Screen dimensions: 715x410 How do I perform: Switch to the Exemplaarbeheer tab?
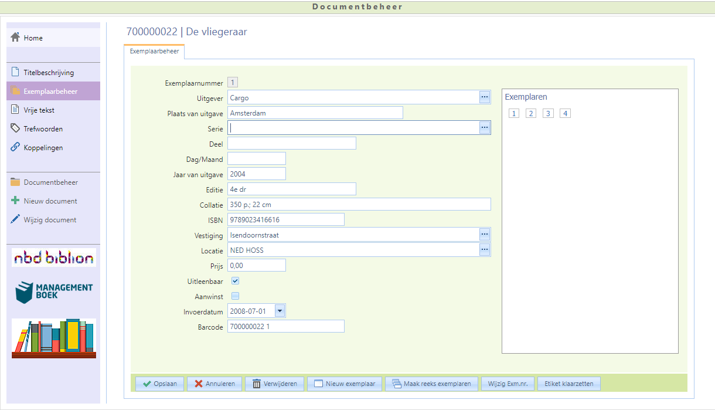click(155, 52)
